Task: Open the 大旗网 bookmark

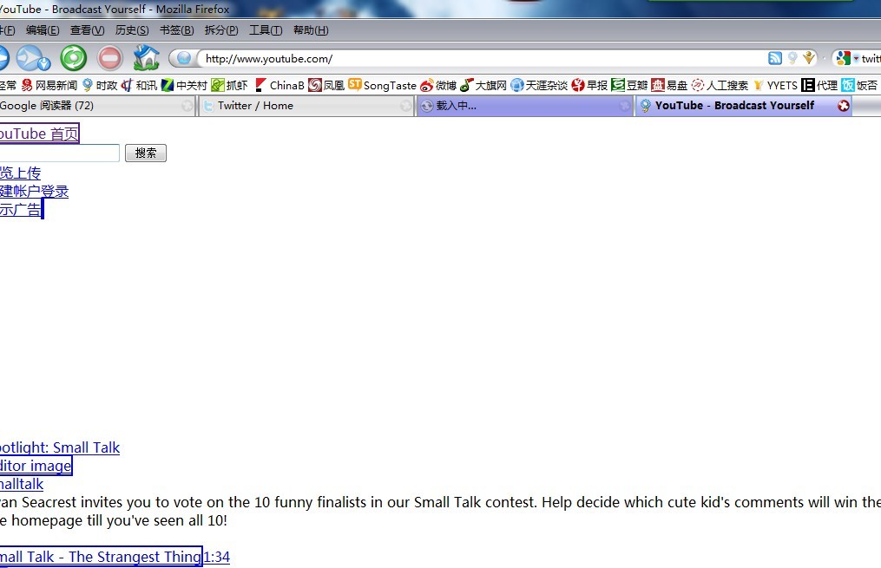Action: click(x=483, y=85)
